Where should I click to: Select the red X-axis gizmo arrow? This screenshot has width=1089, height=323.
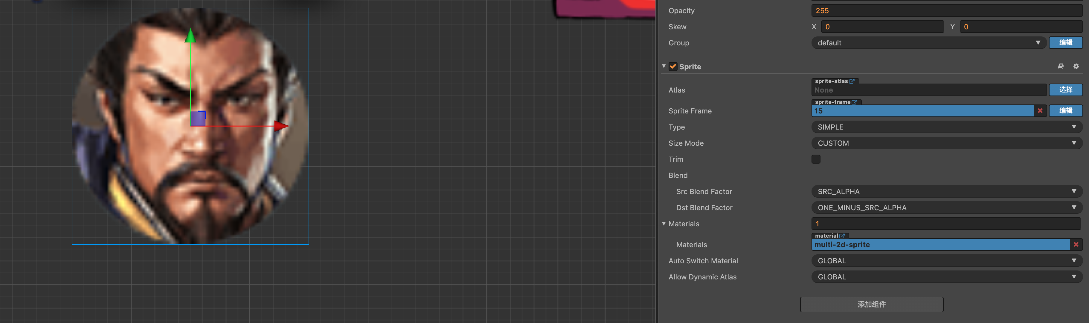click(281, 125)
